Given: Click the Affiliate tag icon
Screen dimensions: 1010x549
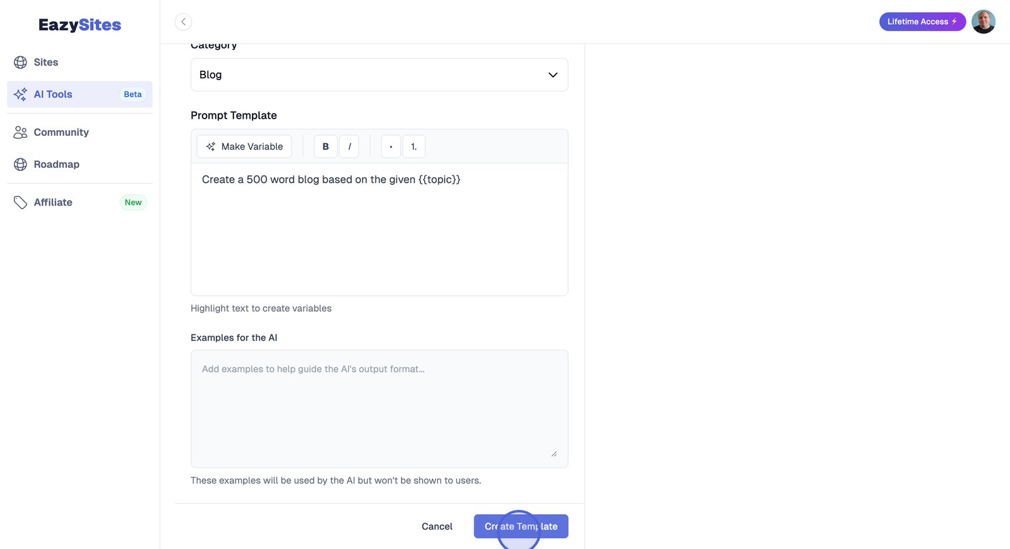Looking at the screenshot, I should click(20, 202).
